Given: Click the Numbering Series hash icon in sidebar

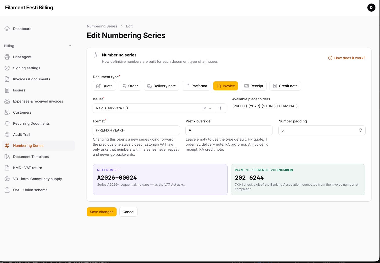Looking at the screenshot, I should coord(7,146).
